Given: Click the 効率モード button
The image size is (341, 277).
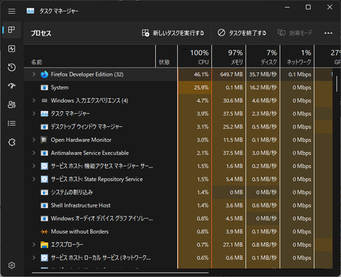Looking at the screenshot, I should coord(295,33).
